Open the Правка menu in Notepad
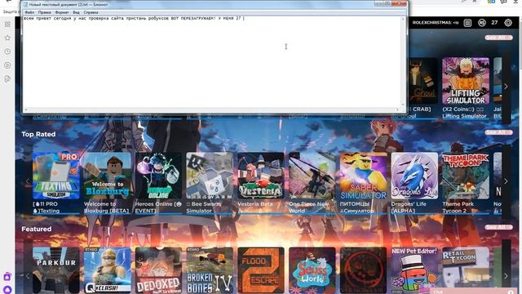Screen dimensions: 522x294 point(44,12)
